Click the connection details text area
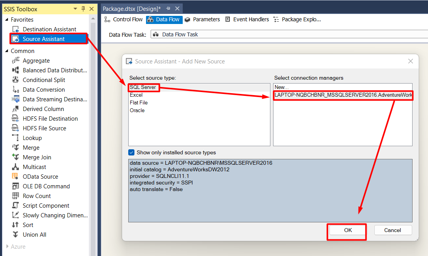 (270, 190)
